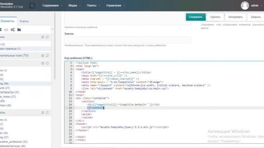Focus the Значок input field

[127, 40]
